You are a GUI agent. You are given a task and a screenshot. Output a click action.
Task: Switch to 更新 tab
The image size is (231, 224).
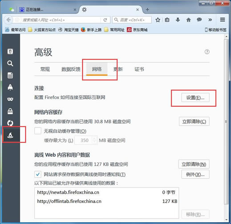(x=118, y=69)
